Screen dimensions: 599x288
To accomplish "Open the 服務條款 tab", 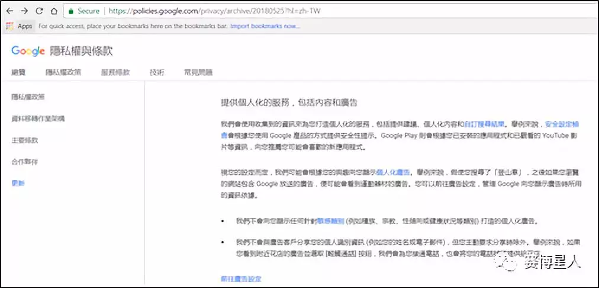I will (115, 72).
